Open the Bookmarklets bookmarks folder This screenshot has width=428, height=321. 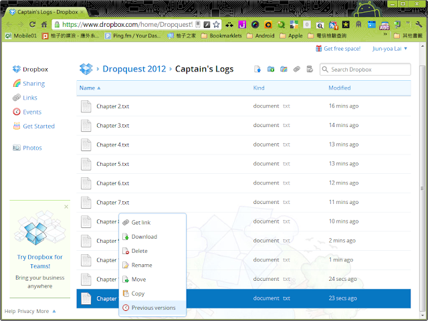point(221,35)
